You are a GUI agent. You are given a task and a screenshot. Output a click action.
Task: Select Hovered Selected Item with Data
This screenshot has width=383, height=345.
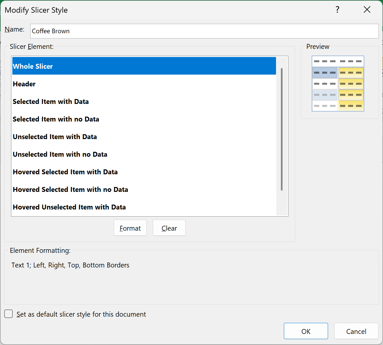[x=144, y=172]
